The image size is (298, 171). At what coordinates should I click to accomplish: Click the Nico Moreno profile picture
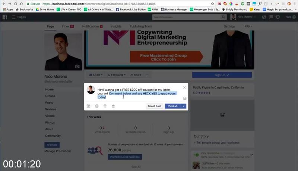point(63,52)
